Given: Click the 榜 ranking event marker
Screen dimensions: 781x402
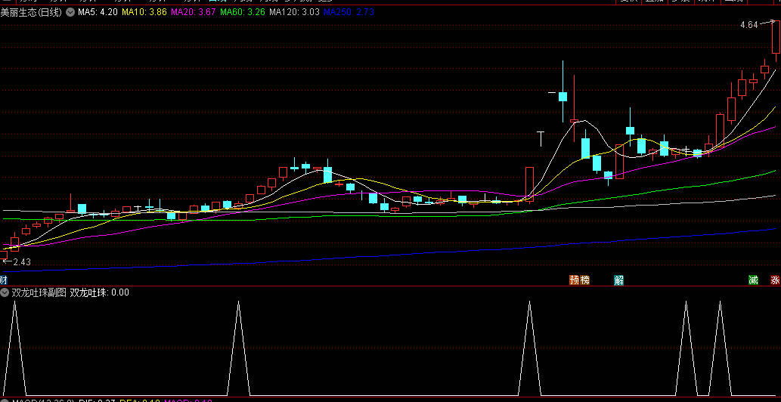Looking at the screenshot, I should pos(584,280).
